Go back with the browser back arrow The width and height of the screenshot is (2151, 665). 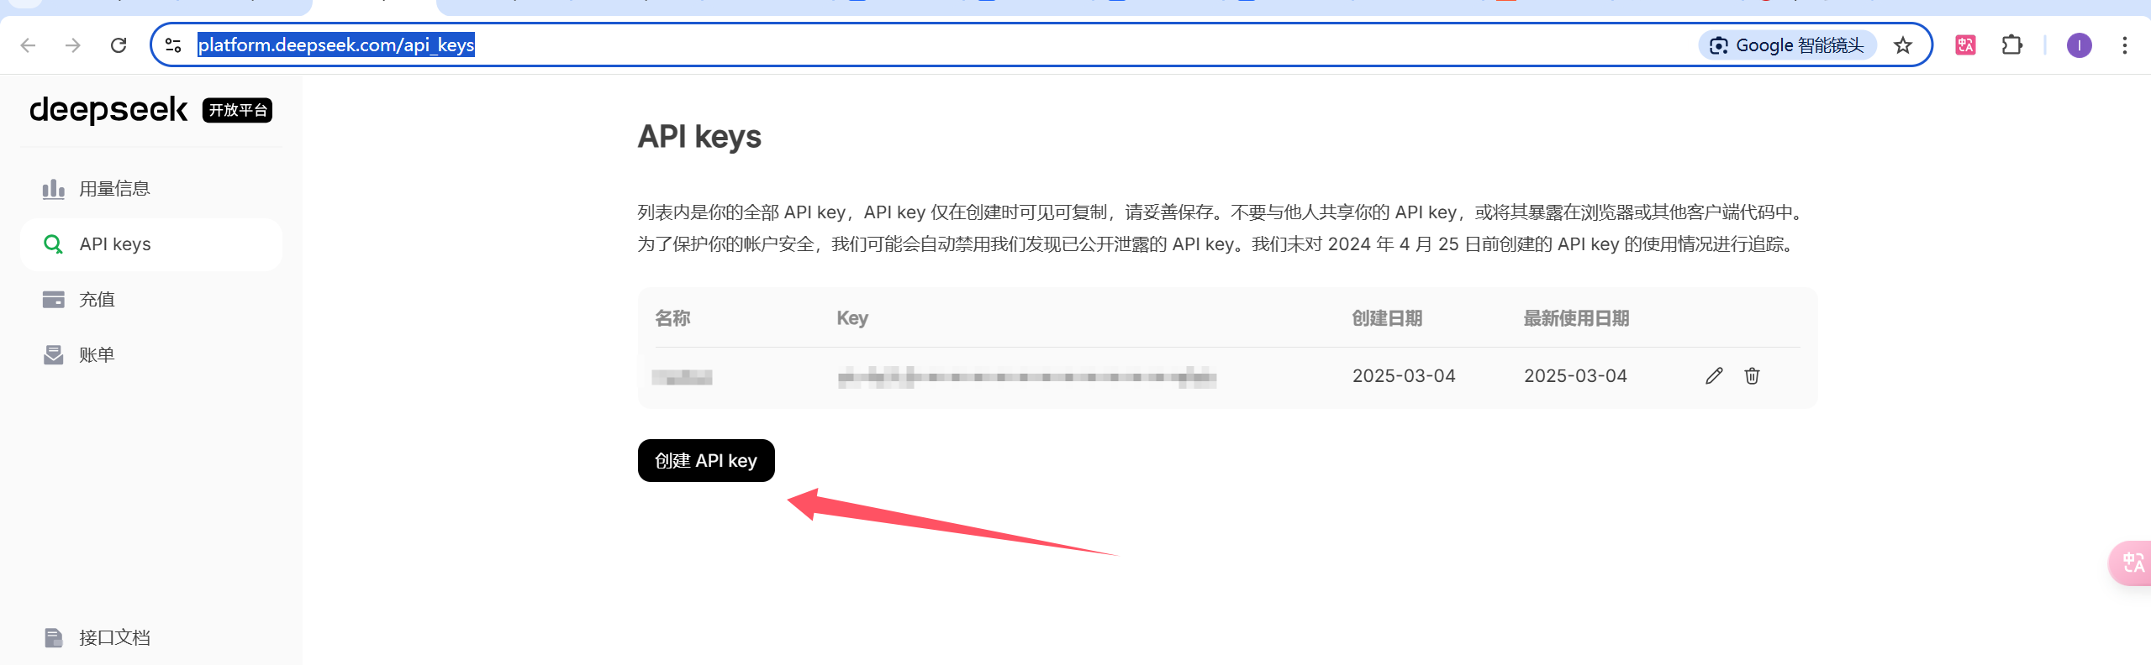pyautogui.click(x=28, y=45)
